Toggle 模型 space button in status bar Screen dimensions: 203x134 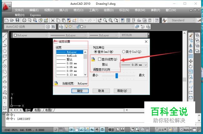coord(111,129)
